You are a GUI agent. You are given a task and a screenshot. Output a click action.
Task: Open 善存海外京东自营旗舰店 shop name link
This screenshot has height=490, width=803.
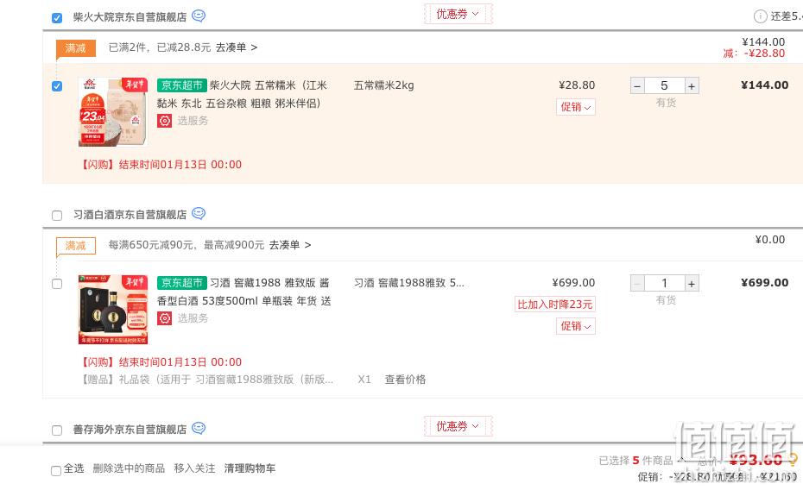click(130, 429)
